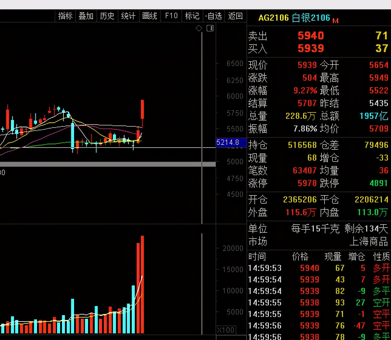This screenshot has height=340, width=391.
Task: Select the 14:59:53 trade tick row
Action: 318,268
